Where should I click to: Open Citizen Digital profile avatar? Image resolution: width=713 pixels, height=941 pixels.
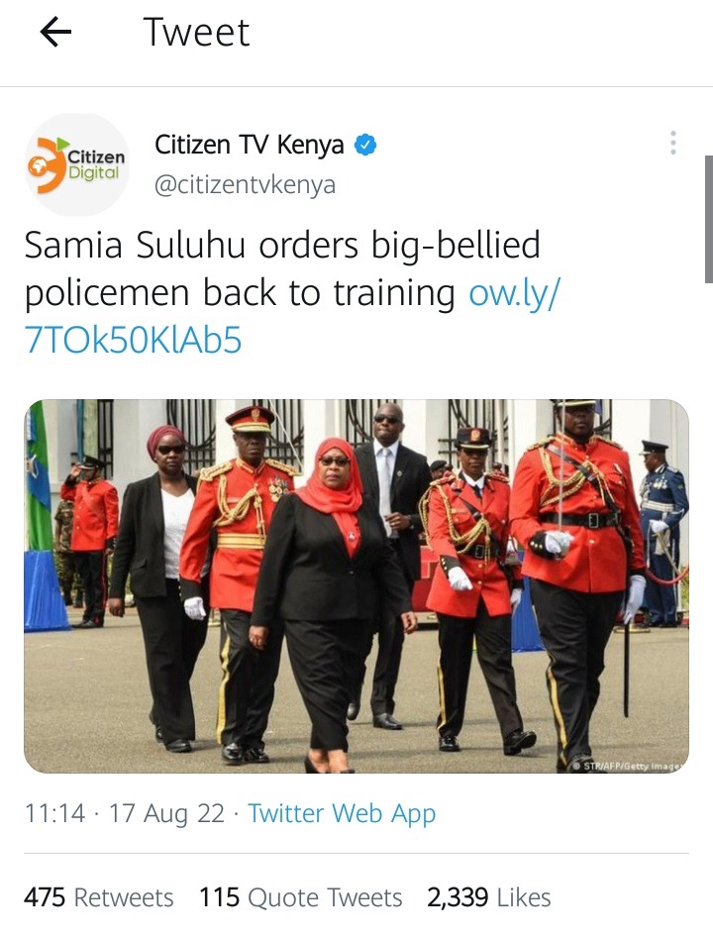pos(77,165)
